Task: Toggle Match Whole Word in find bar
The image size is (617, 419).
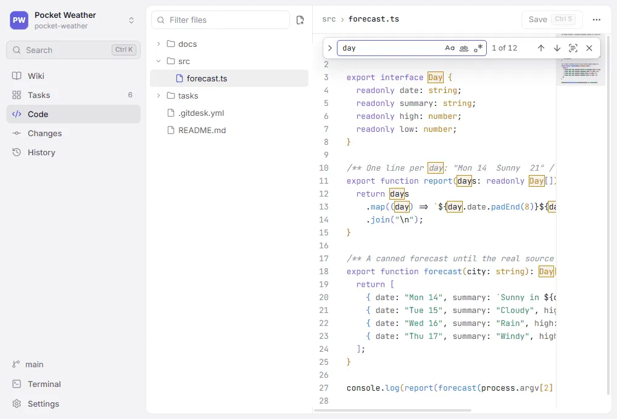Action: [x=464, y=48]
